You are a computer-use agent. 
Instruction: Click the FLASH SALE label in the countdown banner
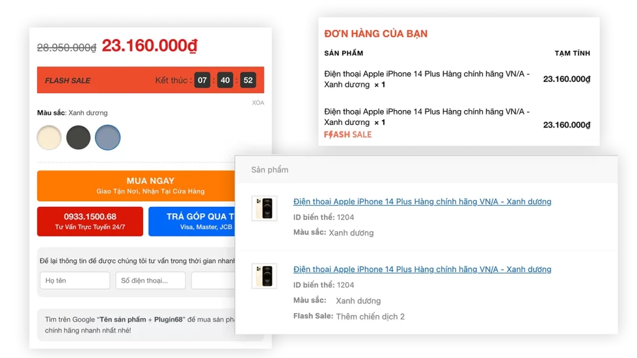coord(68,80)
